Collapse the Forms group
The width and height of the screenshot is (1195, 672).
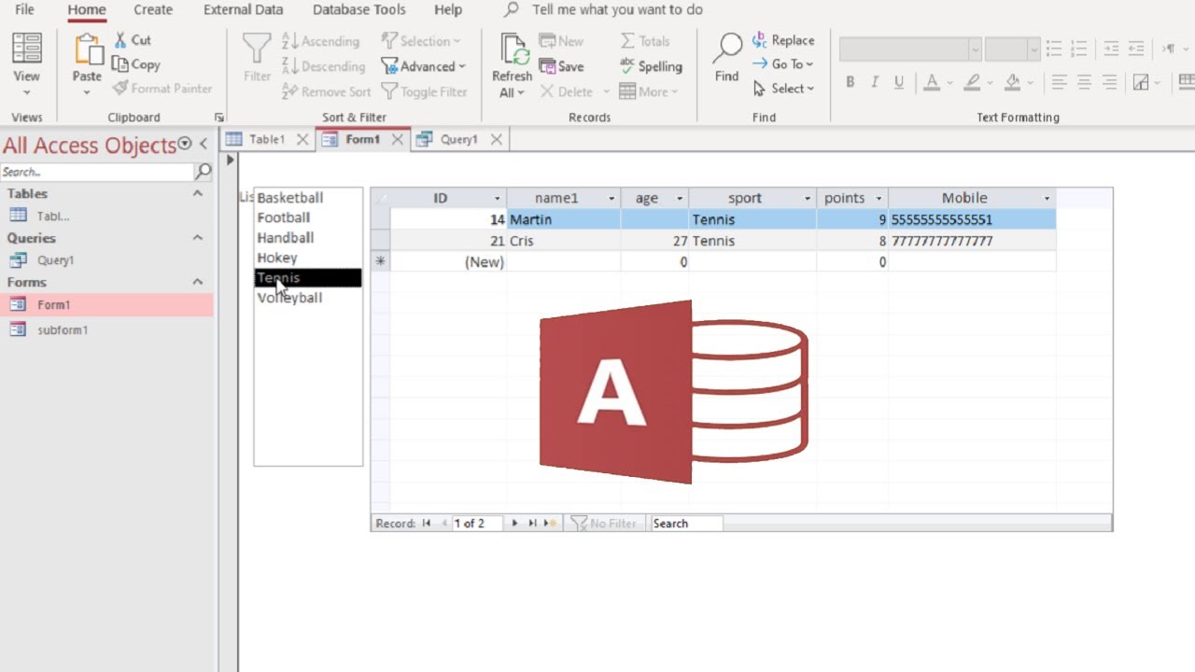coord(198,282)
